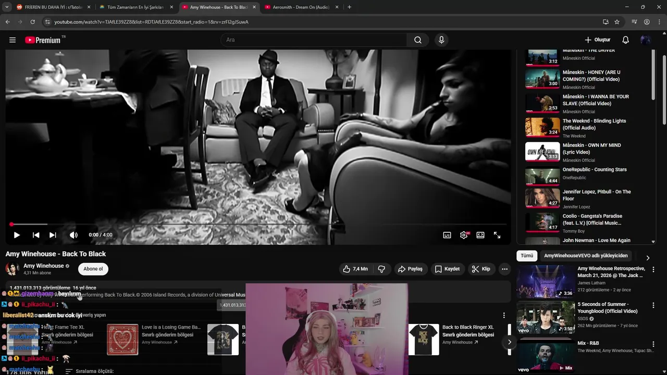The image size is (667, 375).
Task: Go back in browser history
Action: pyautogui.click(x=7, y=22)
